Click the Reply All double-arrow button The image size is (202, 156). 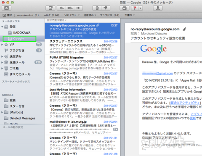tap(70, 8)
